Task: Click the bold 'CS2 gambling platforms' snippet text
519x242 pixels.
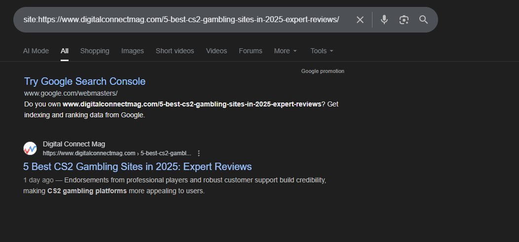Action: (87, 191)
